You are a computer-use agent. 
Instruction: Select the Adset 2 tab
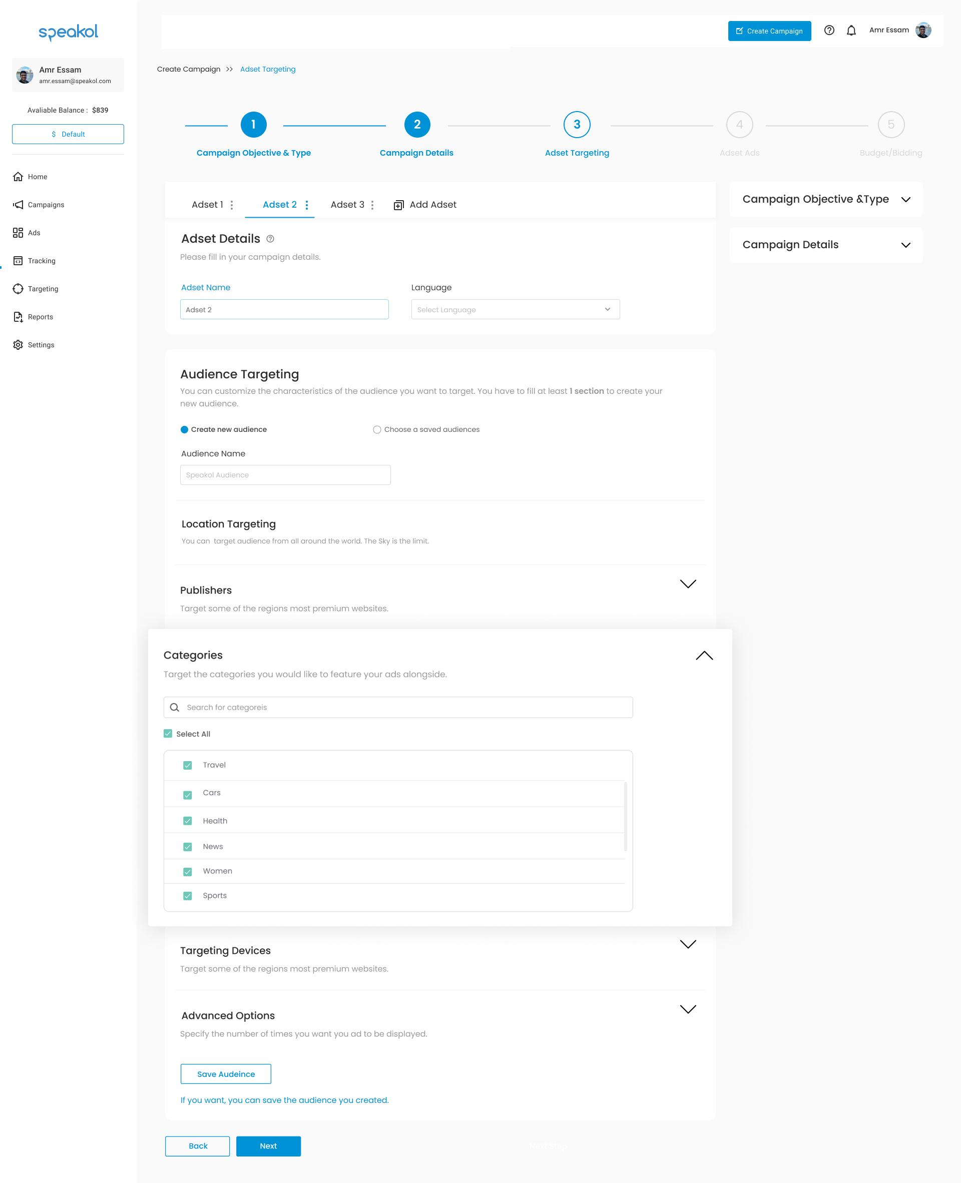coord(280,205)
